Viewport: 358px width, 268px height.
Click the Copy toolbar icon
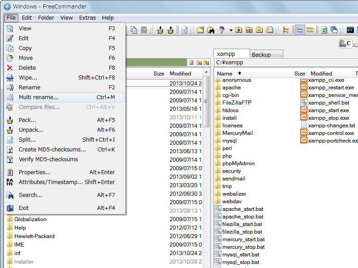click(133, 30)
